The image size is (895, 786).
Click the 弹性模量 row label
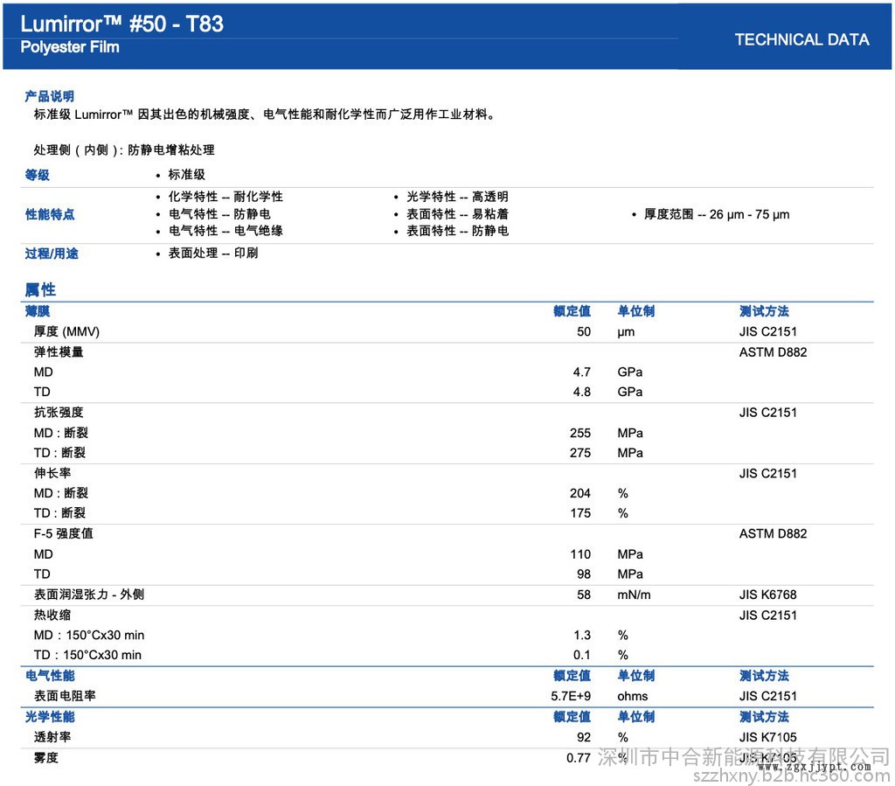59,352
